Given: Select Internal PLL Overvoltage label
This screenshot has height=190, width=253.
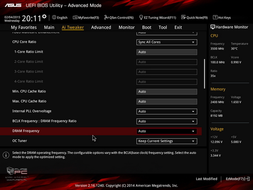Looking at the screenshot, I should click(x=32, y=111).
